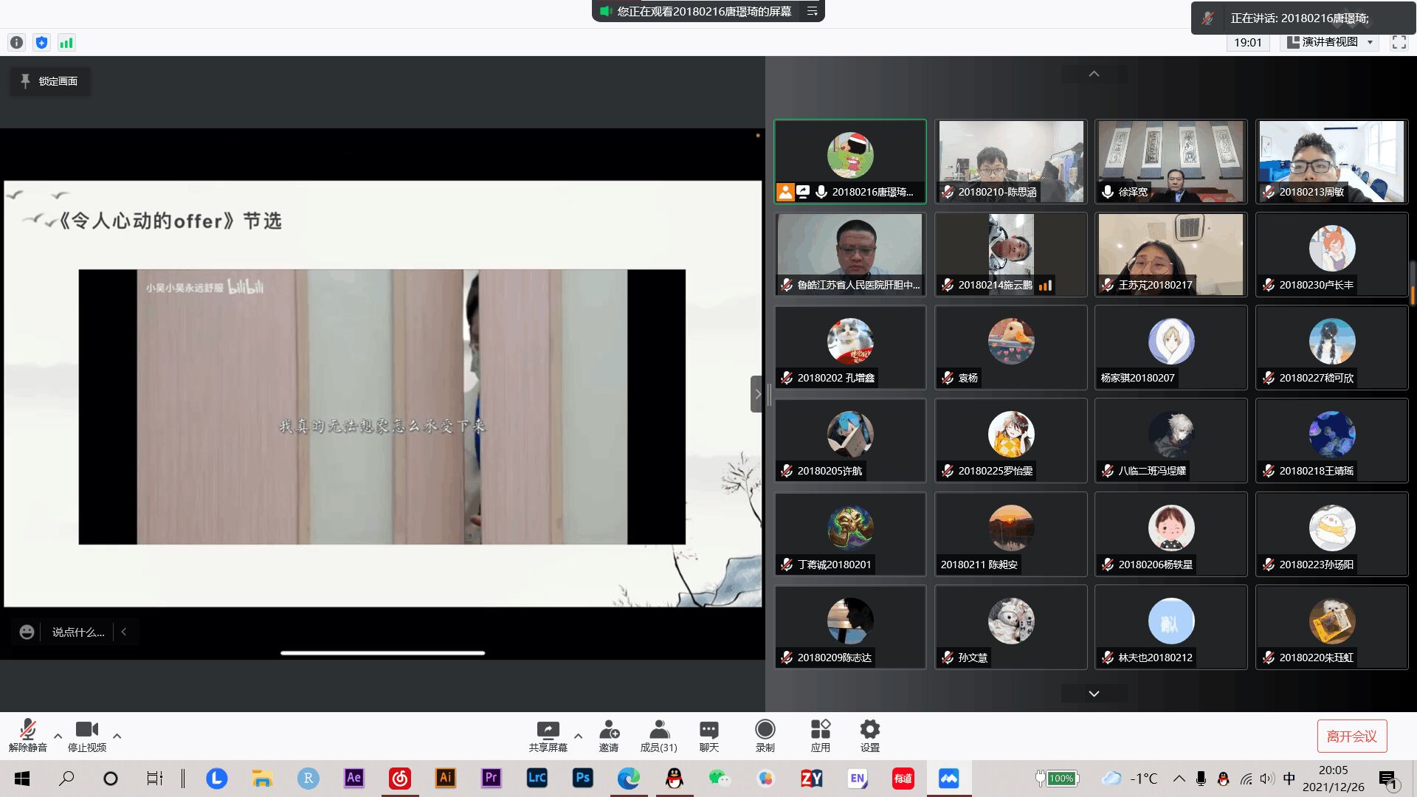Open the blue security shield icon
Image resolution: width=1417 pixels, height=797 pixels.
(x=41, y=43)
